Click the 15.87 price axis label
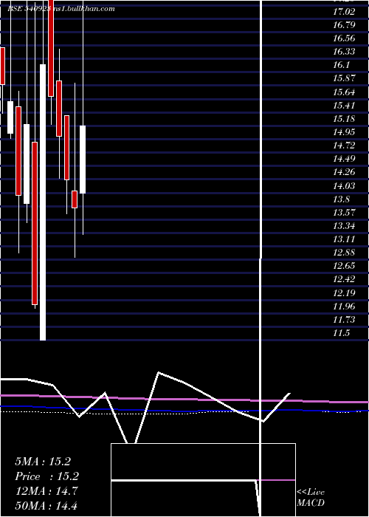The height and width of the screenshot is (517, 369). coord(344,78)
